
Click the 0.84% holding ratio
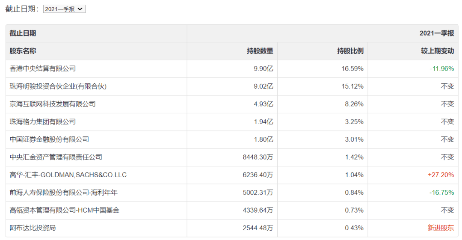point(354,193)
